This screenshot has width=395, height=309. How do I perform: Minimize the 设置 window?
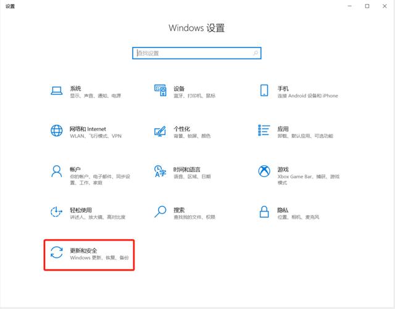point(350,6)
